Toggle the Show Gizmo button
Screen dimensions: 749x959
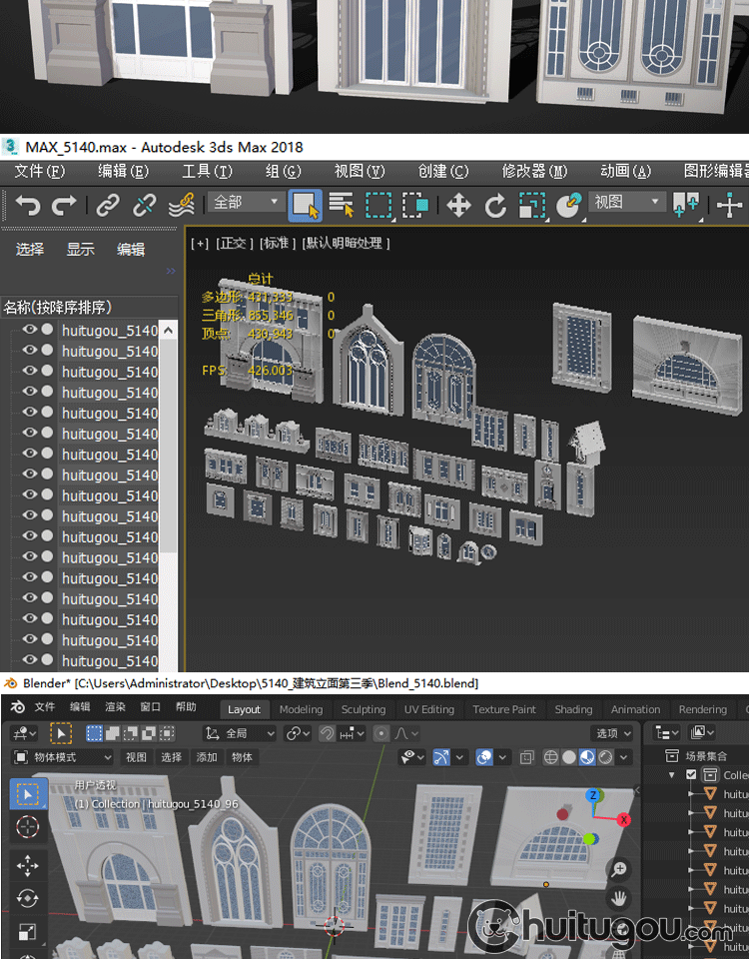click(x=441, y=757)
